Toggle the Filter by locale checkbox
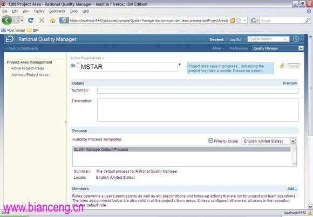This screenshot has width=313, height=217. click(210, 141)
